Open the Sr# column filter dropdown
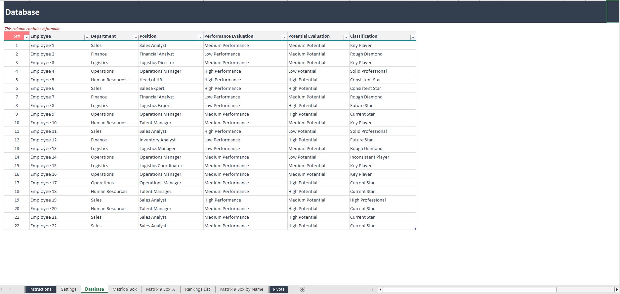Image resolution: width=620 pixels, height=294 pixels. coord(26,38)
